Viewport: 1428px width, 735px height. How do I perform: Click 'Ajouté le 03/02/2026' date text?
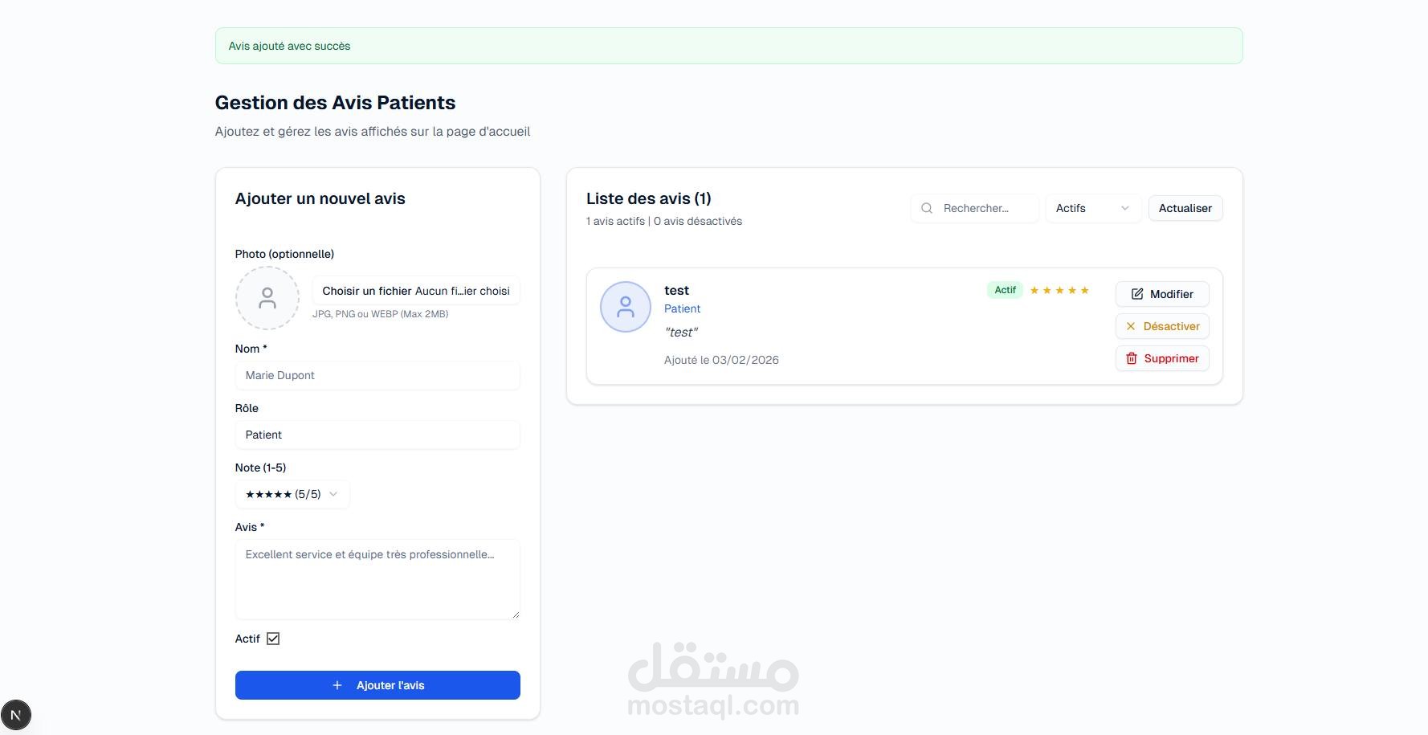pyautogui.click(x=721, y=360)
